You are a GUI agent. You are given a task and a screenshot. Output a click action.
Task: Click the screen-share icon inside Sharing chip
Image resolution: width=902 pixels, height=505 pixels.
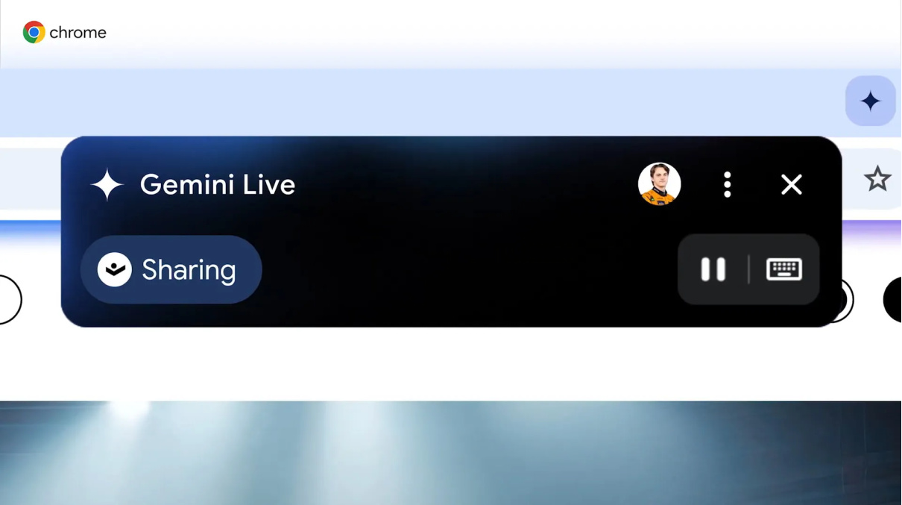[x=115, y=269]
